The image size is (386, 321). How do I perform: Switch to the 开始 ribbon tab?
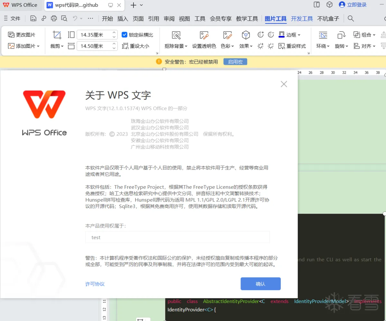coord(107,19)
